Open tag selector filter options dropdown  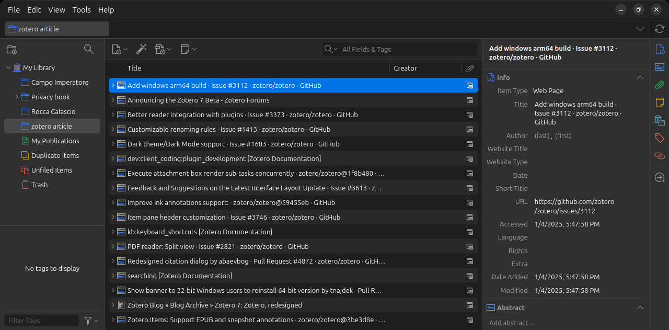91,321
